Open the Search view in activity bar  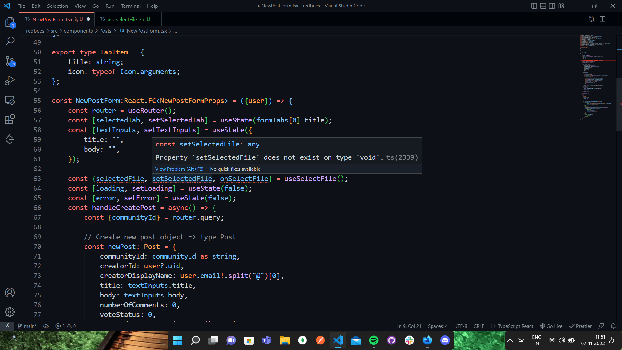click(10, 41)
